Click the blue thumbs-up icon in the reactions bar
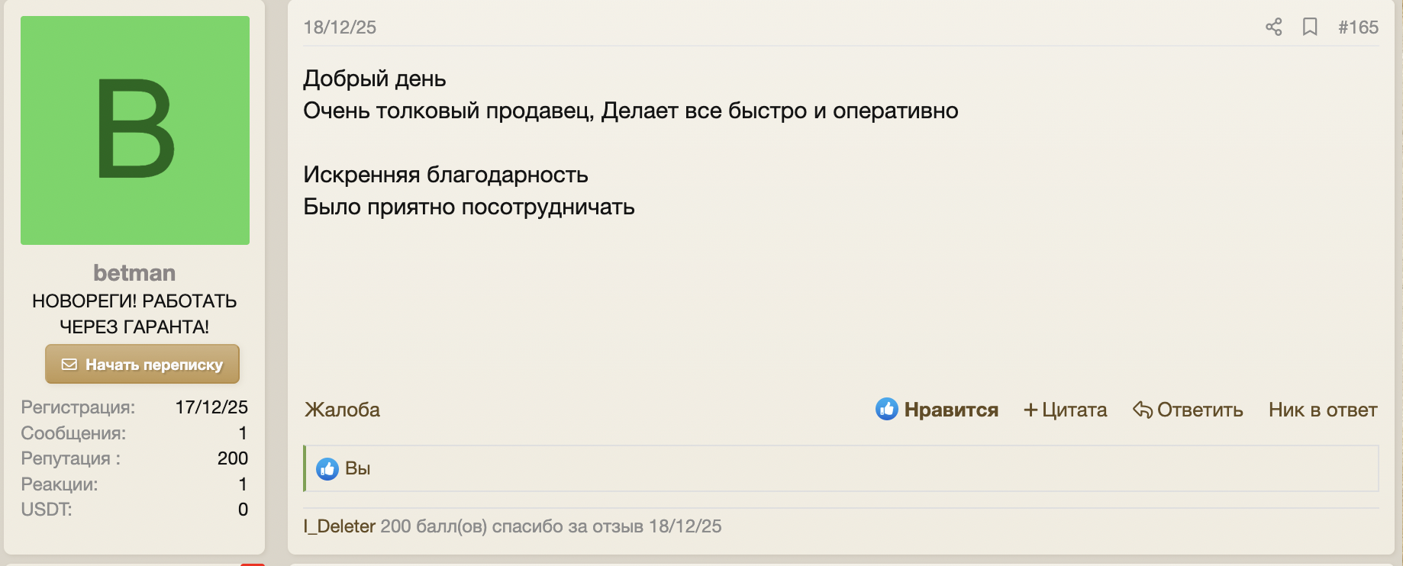Image resolution: width=1403 pixels, height=566 pixels. [x=327, y=469]
